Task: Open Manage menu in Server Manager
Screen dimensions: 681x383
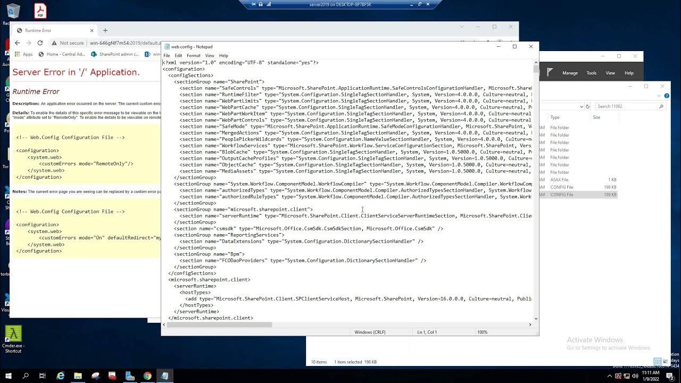Action: tap(570, 73)
